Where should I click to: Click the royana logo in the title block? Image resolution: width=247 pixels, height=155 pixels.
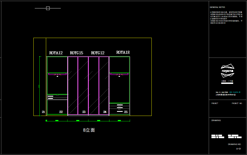pos(227,68)
